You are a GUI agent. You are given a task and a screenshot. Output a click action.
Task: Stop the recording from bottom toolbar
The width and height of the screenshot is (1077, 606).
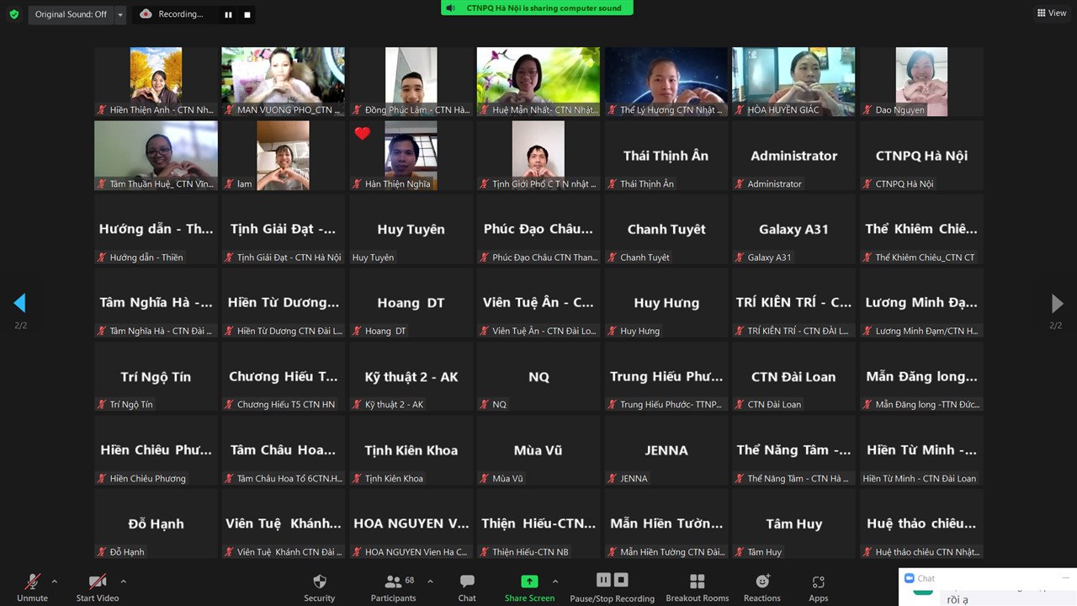pos(621,580)
